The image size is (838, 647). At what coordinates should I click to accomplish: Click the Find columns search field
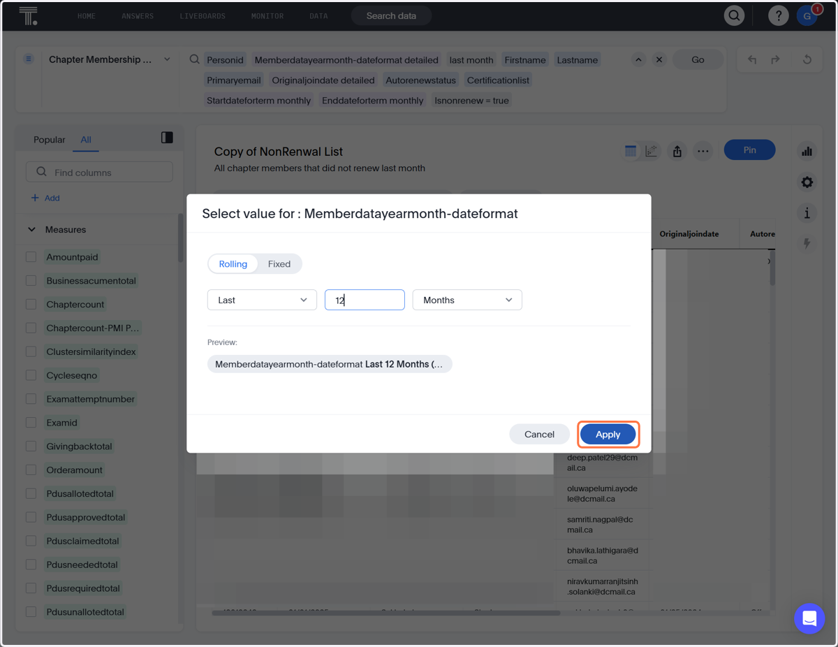point(99,172)
